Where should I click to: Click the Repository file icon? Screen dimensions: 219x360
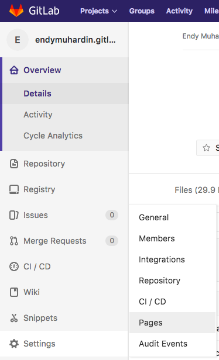point(14,164)
